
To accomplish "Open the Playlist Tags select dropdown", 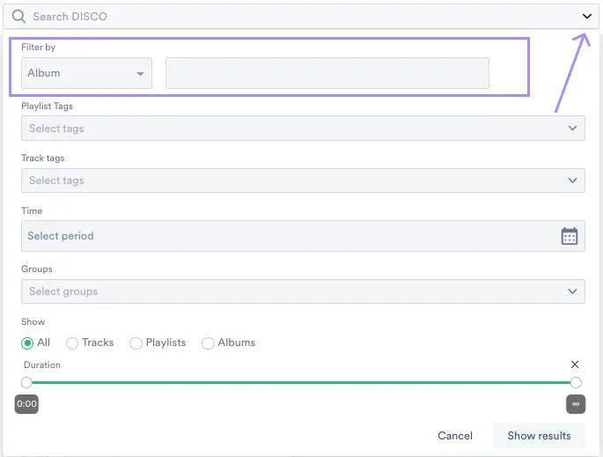I will click(303, 128).
